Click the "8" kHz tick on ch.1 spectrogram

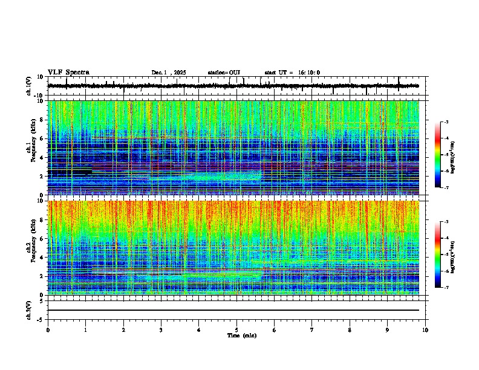[x=42, y=120]
